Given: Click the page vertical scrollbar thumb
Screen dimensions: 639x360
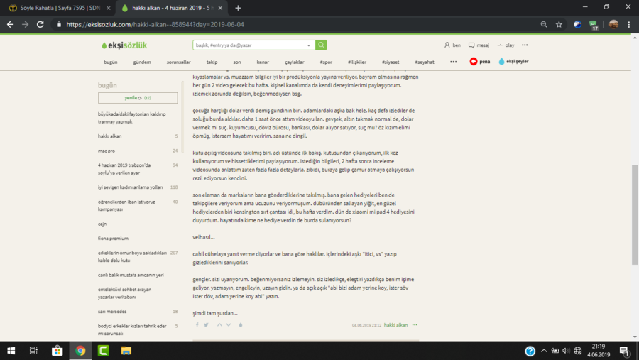Looking at the screenshot, I should click(x=635, y=215).
